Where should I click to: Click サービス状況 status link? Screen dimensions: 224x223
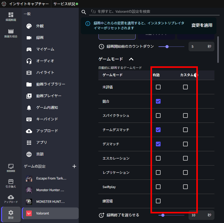point(64,4)
